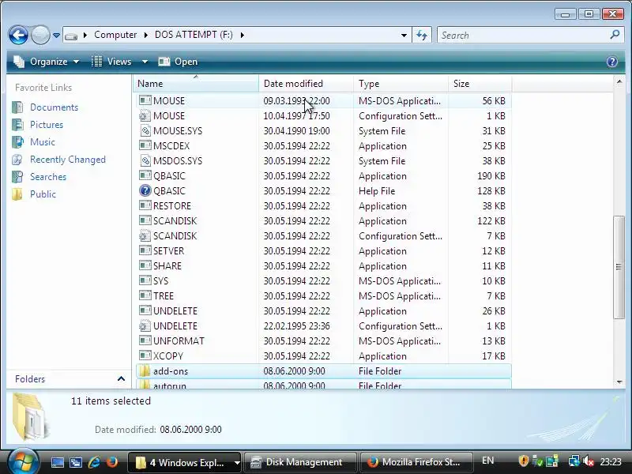
Task: Sort by the Type column header
Action: [401, 84]
